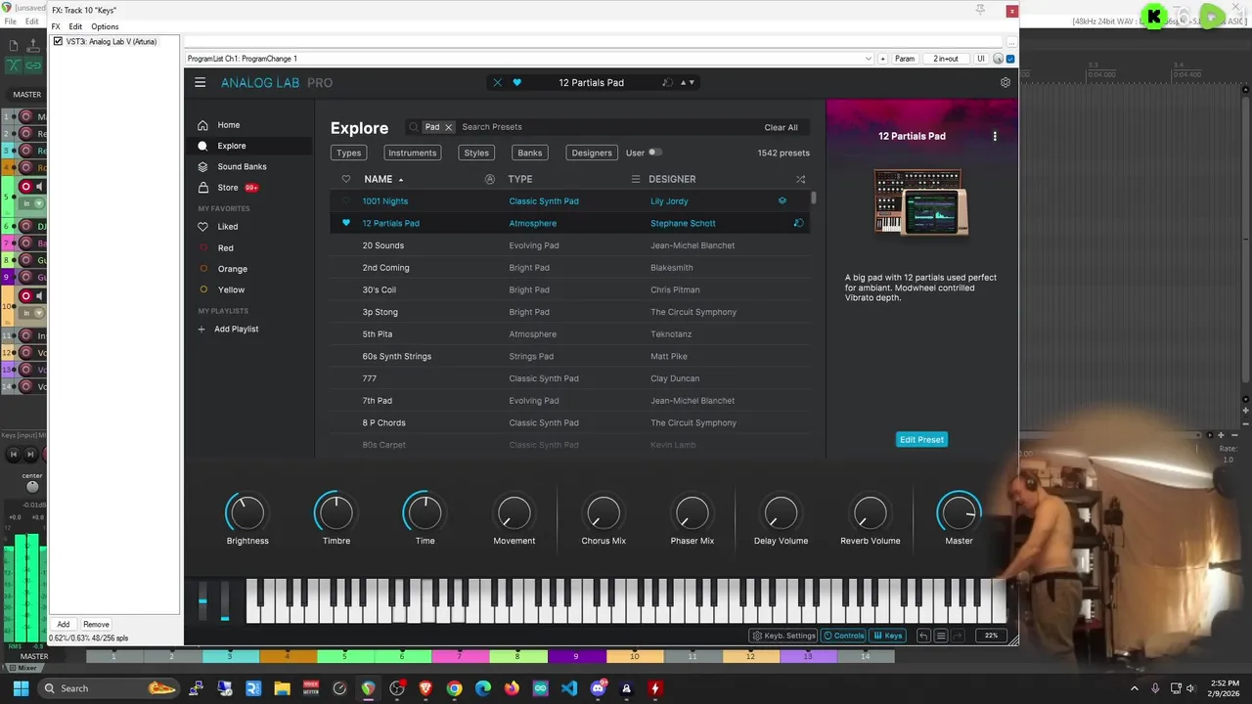The height and width of the screenshot is (704, 1252).
Task: Open Keyb. Settings
Action: [x=782, y=636]
